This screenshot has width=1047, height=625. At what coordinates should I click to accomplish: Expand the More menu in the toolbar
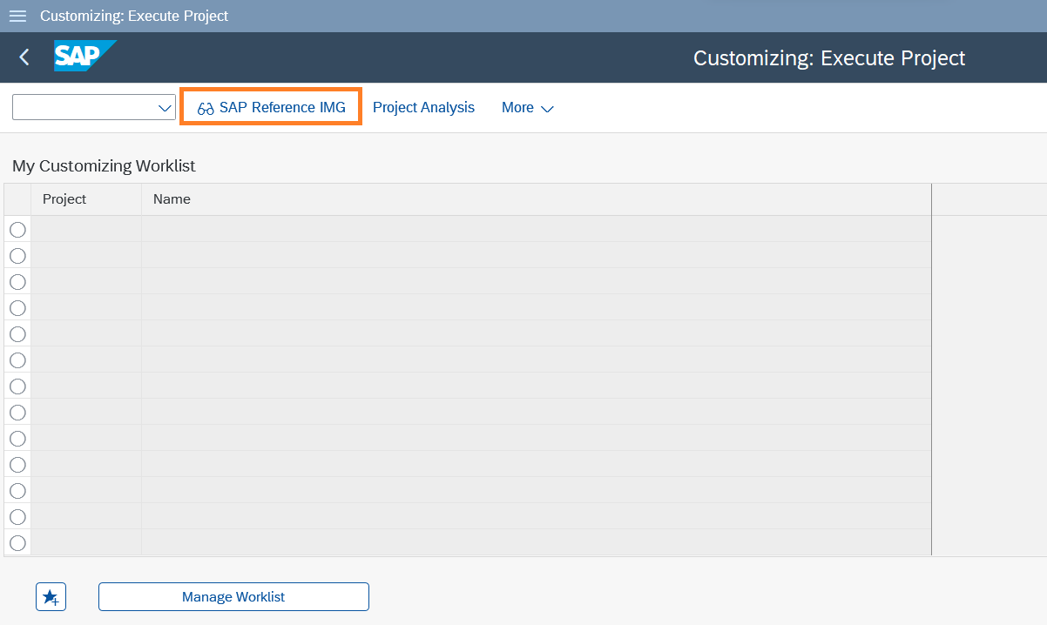click(x=527, y=108)
